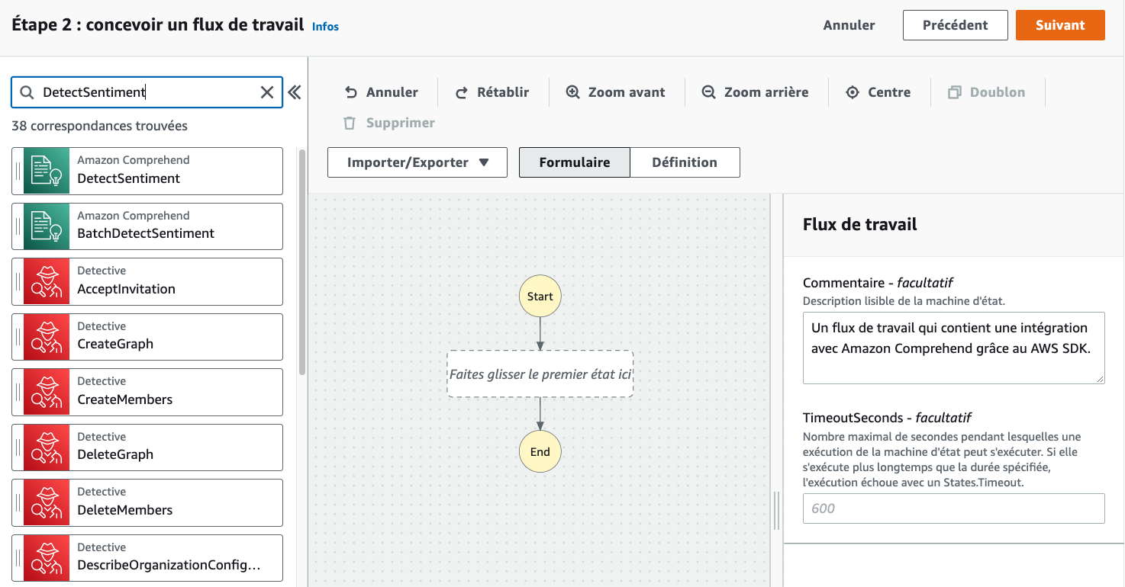Switch to Formulaire view
This screenshot has height=587, width=1125.
(575, 162)
